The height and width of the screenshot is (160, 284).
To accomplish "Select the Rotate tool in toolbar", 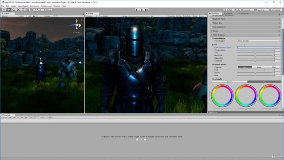I will (13, 10).
